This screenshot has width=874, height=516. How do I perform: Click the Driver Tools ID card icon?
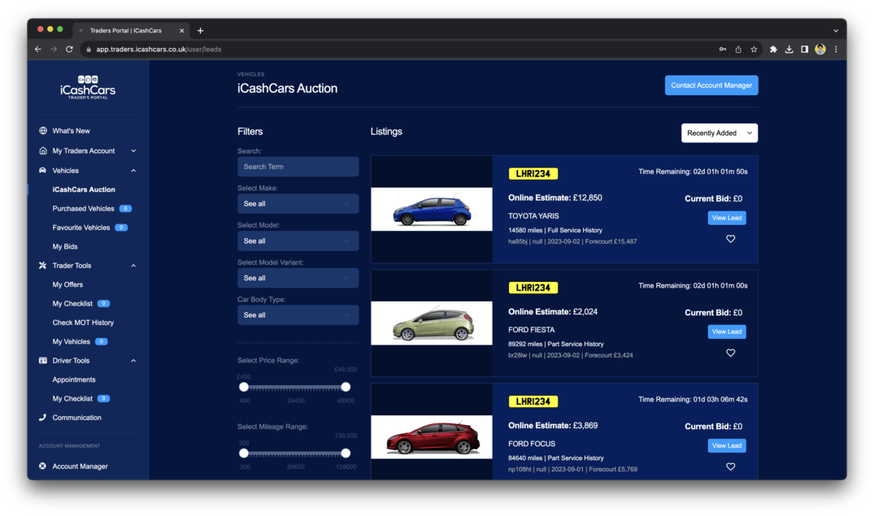coord(43,361)
